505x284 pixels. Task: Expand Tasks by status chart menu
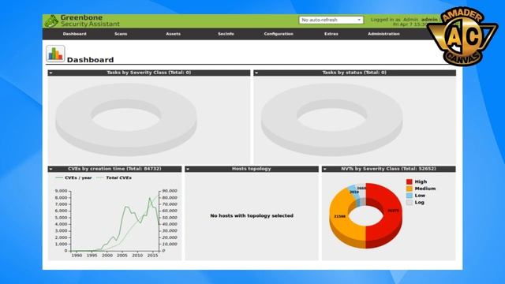coord(256,73)
